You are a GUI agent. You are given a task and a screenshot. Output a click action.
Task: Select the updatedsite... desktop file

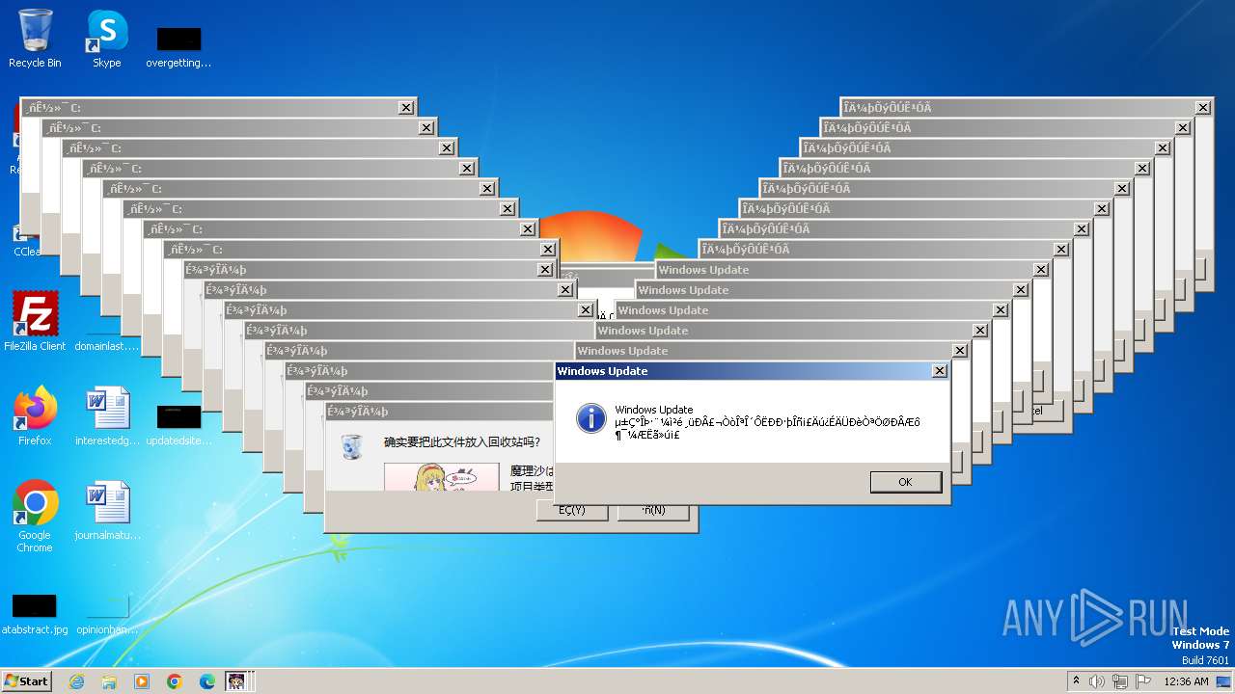pyautogui.click(x=178, y=424)
